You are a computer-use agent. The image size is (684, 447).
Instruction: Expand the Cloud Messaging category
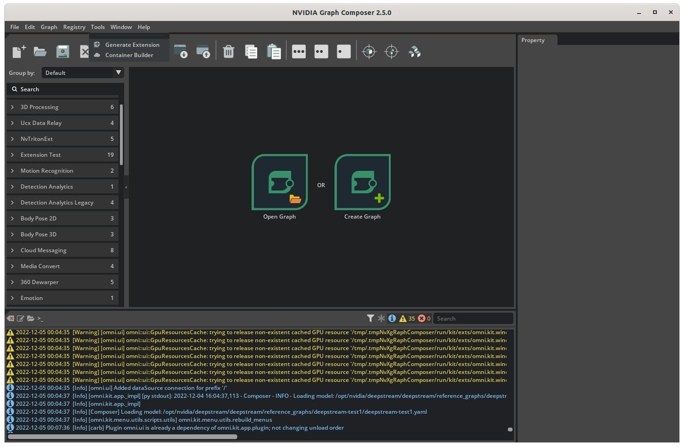tap(63, 250)
